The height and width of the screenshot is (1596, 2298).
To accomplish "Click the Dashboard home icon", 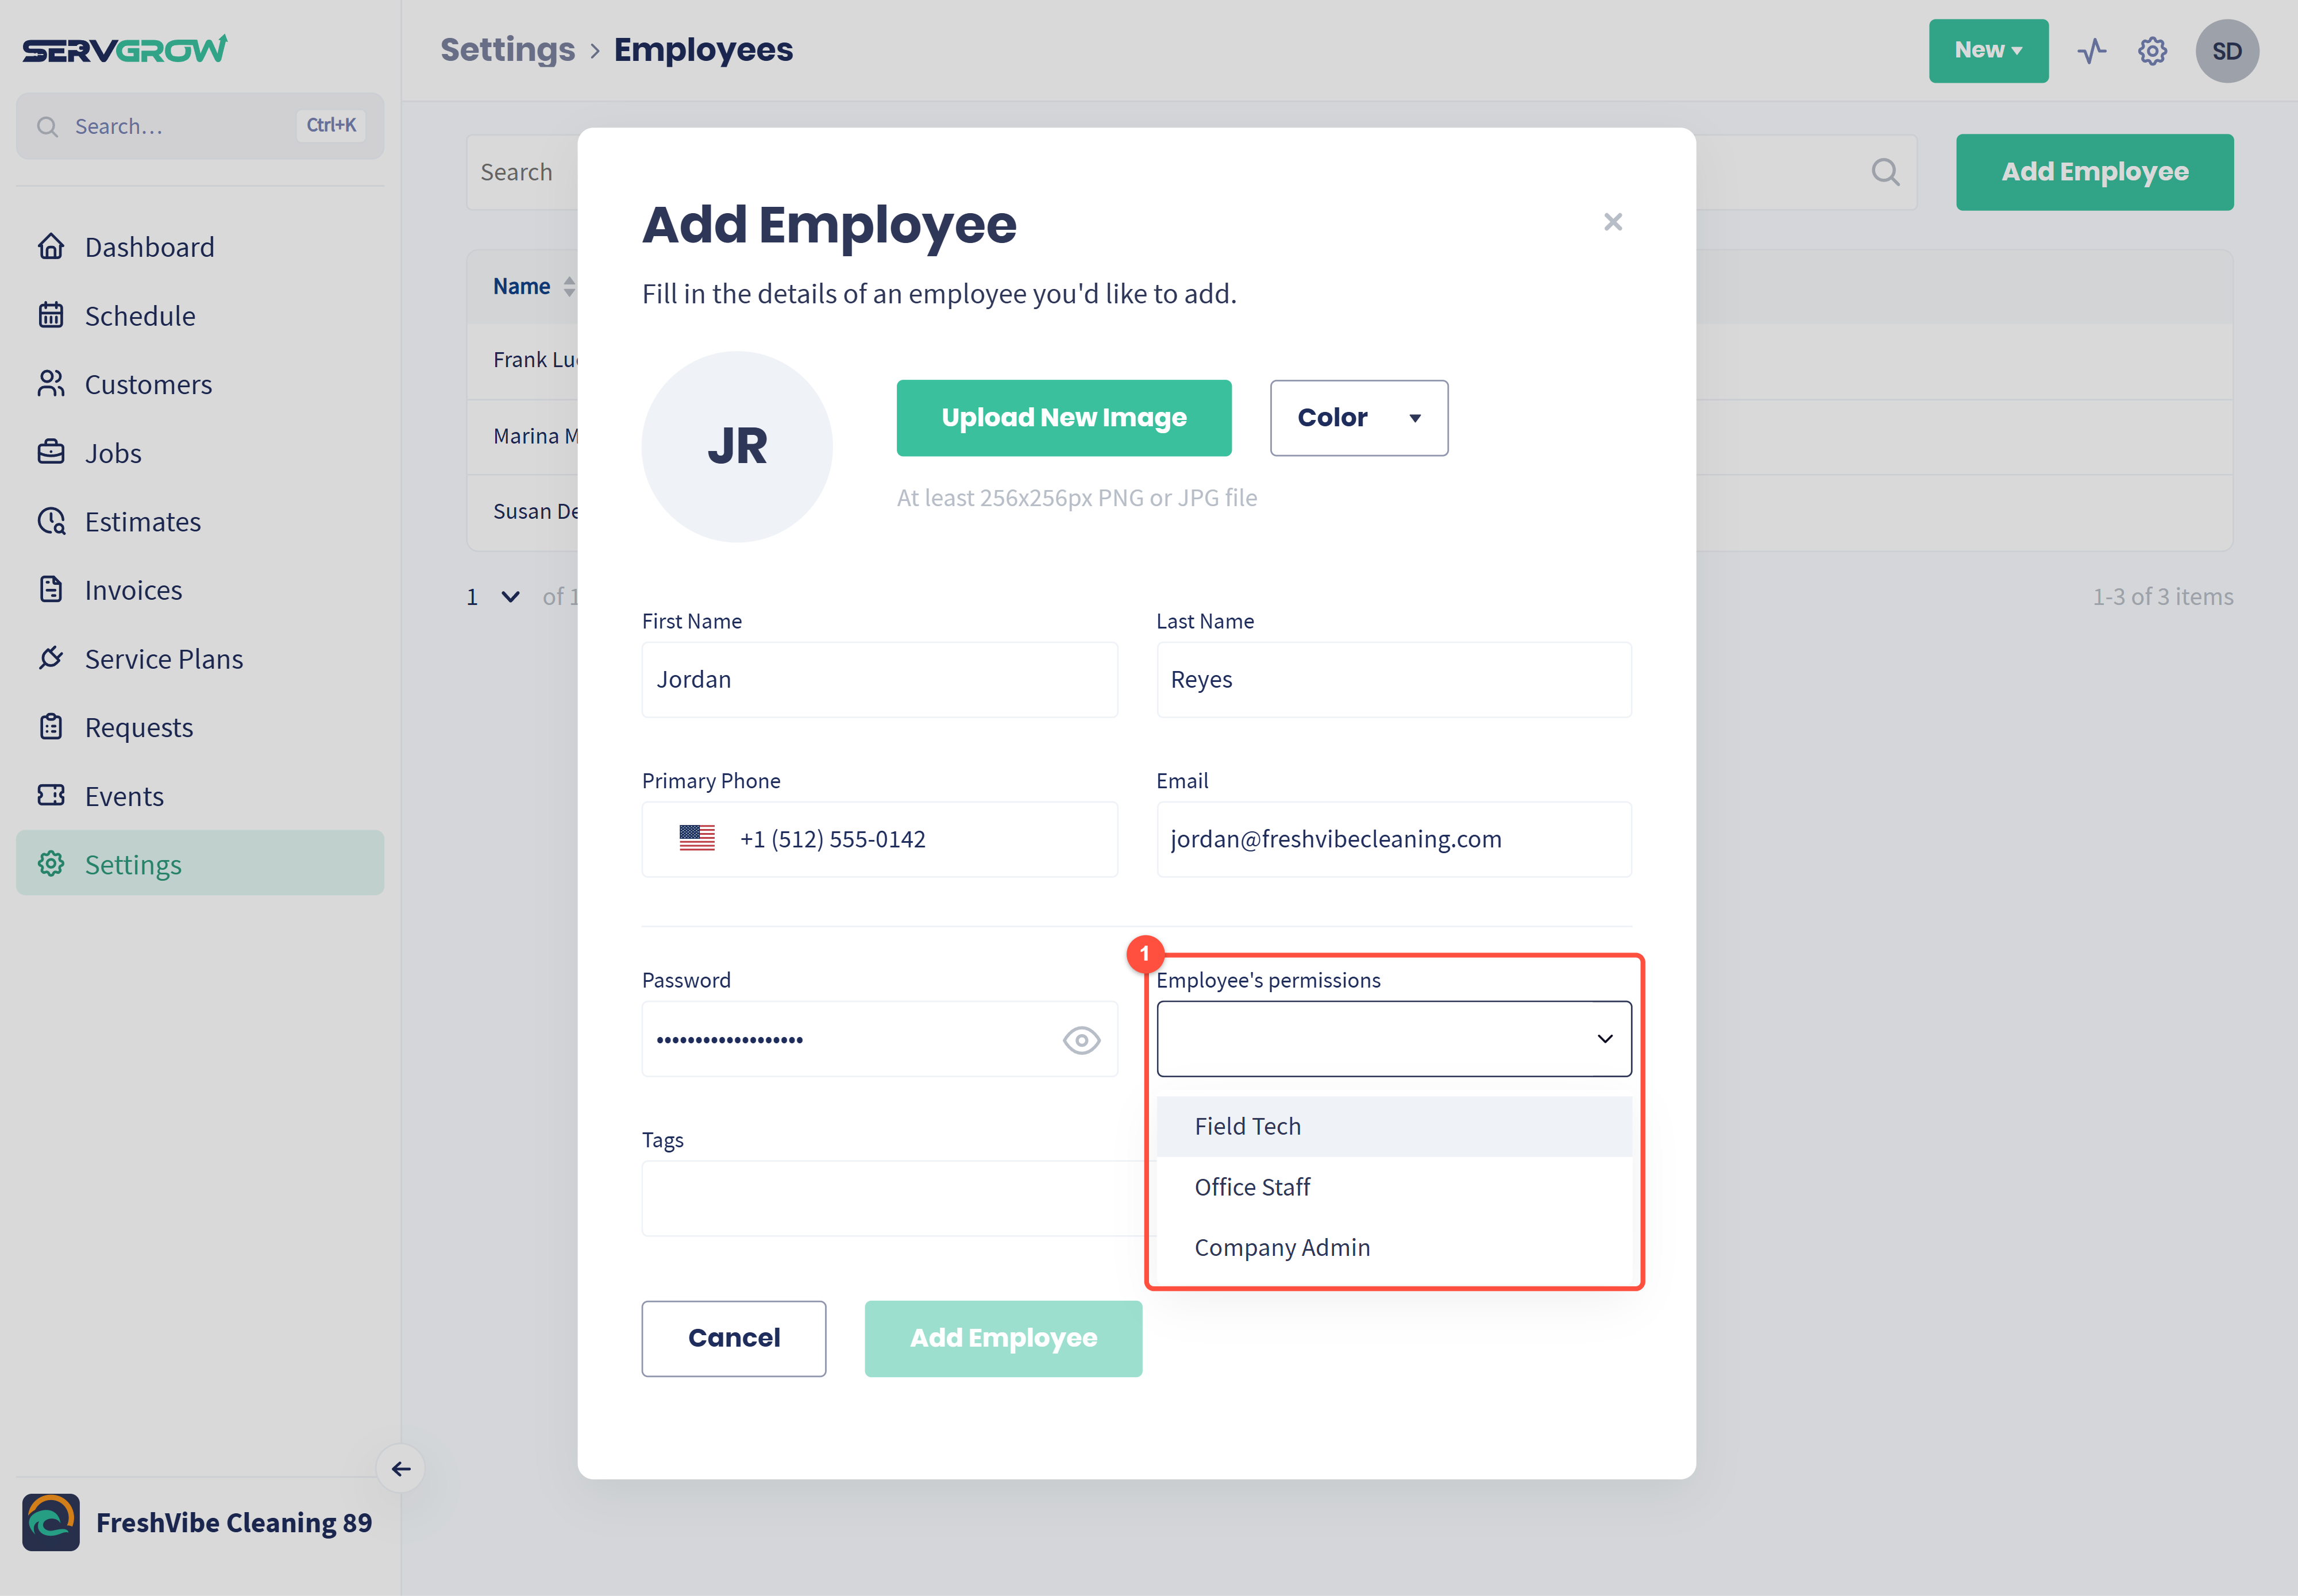I will pyautogui.click(x=51, y=246).
